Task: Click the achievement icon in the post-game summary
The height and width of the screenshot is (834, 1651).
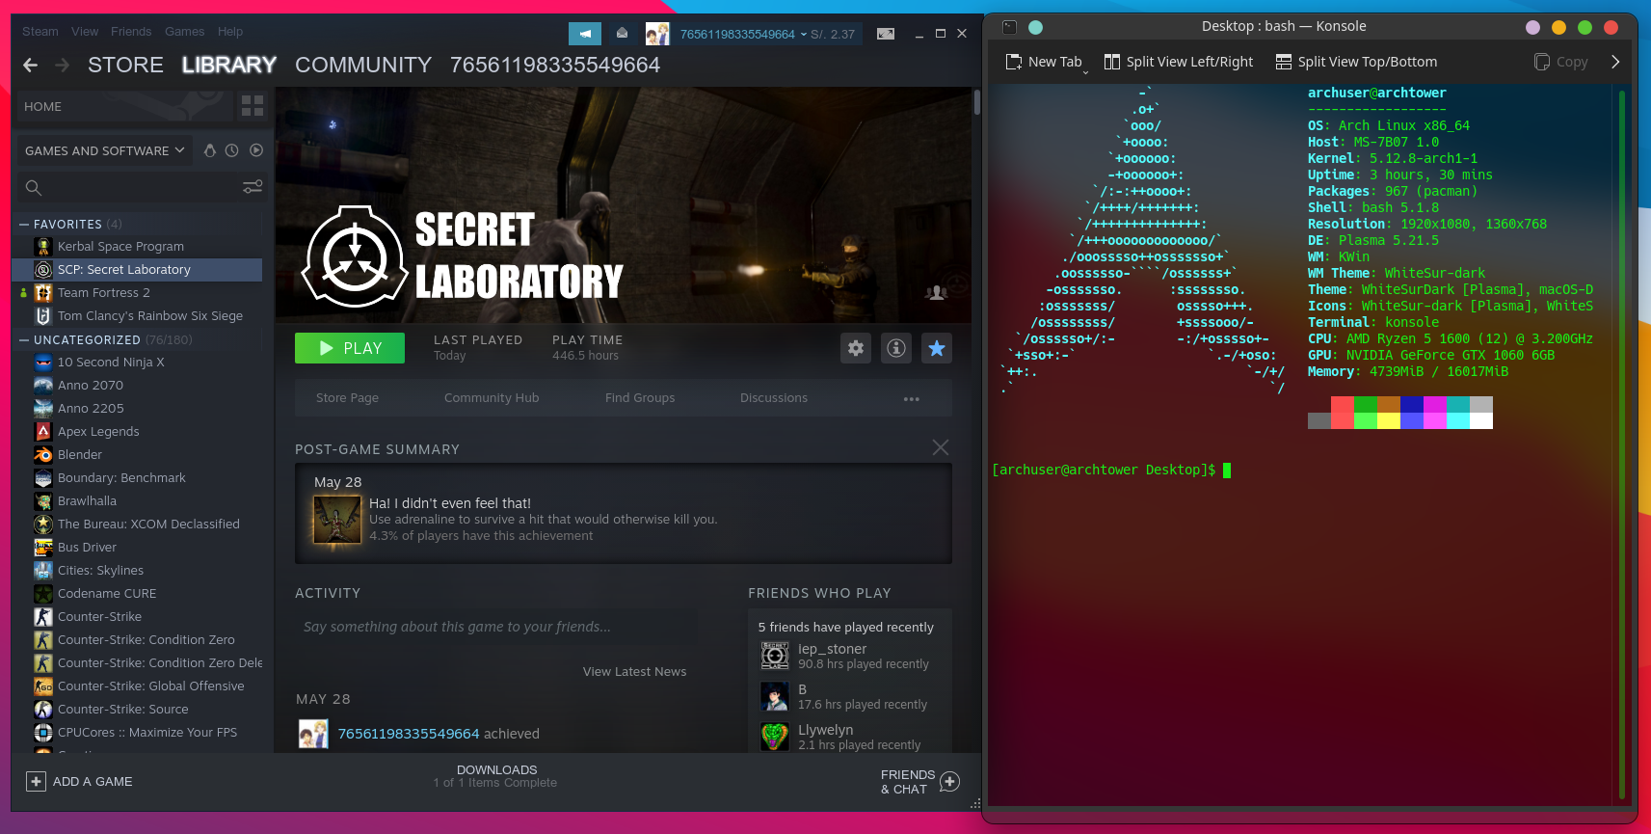Action: [x=337, y=519]
